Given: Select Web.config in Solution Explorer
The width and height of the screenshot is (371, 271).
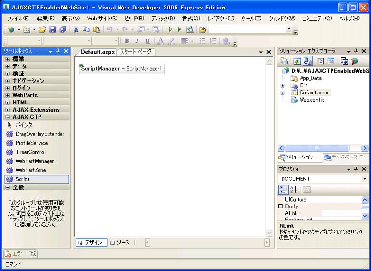Looking at the screenshot, I should [x=312, y=100].
